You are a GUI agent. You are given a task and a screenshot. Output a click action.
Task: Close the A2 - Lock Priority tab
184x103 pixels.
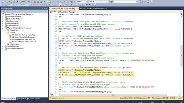click(x=78, y=9)
